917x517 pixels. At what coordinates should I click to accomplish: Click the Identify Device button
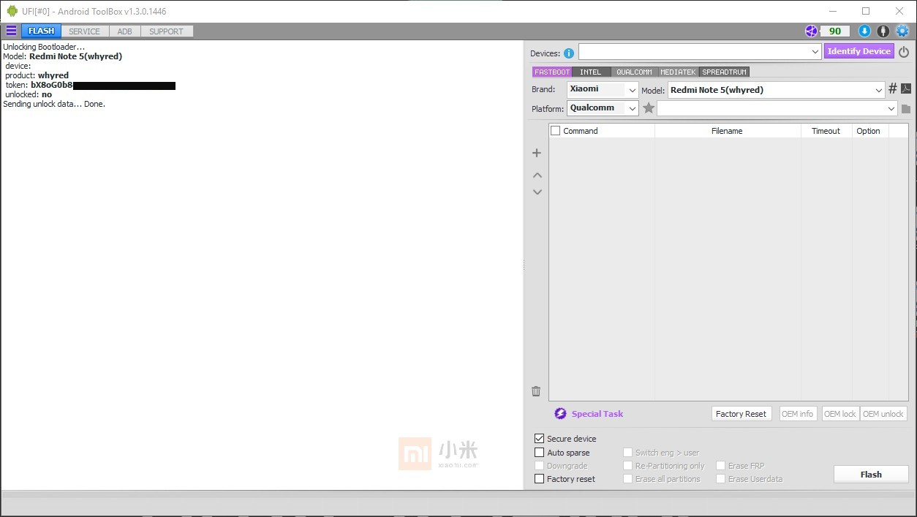point(859,51)
